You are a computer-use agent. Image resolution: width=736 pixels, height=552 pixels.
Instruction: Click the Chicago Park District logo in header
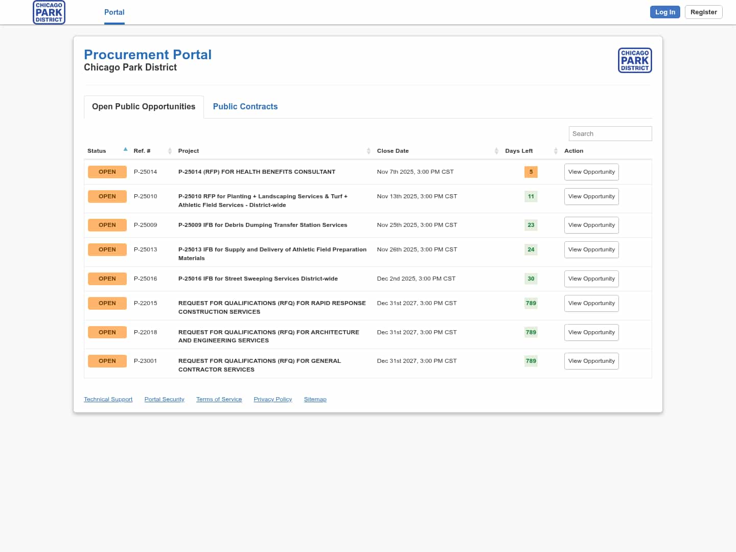tap(49, 12)
